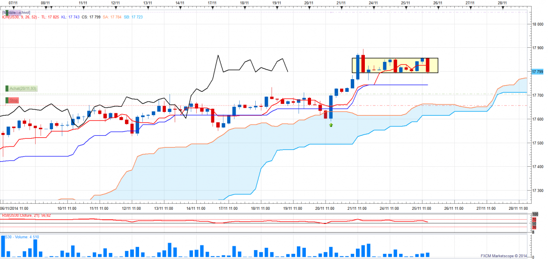
Task: Click the 07/11 date on the top axis
Action: (13, 2)
